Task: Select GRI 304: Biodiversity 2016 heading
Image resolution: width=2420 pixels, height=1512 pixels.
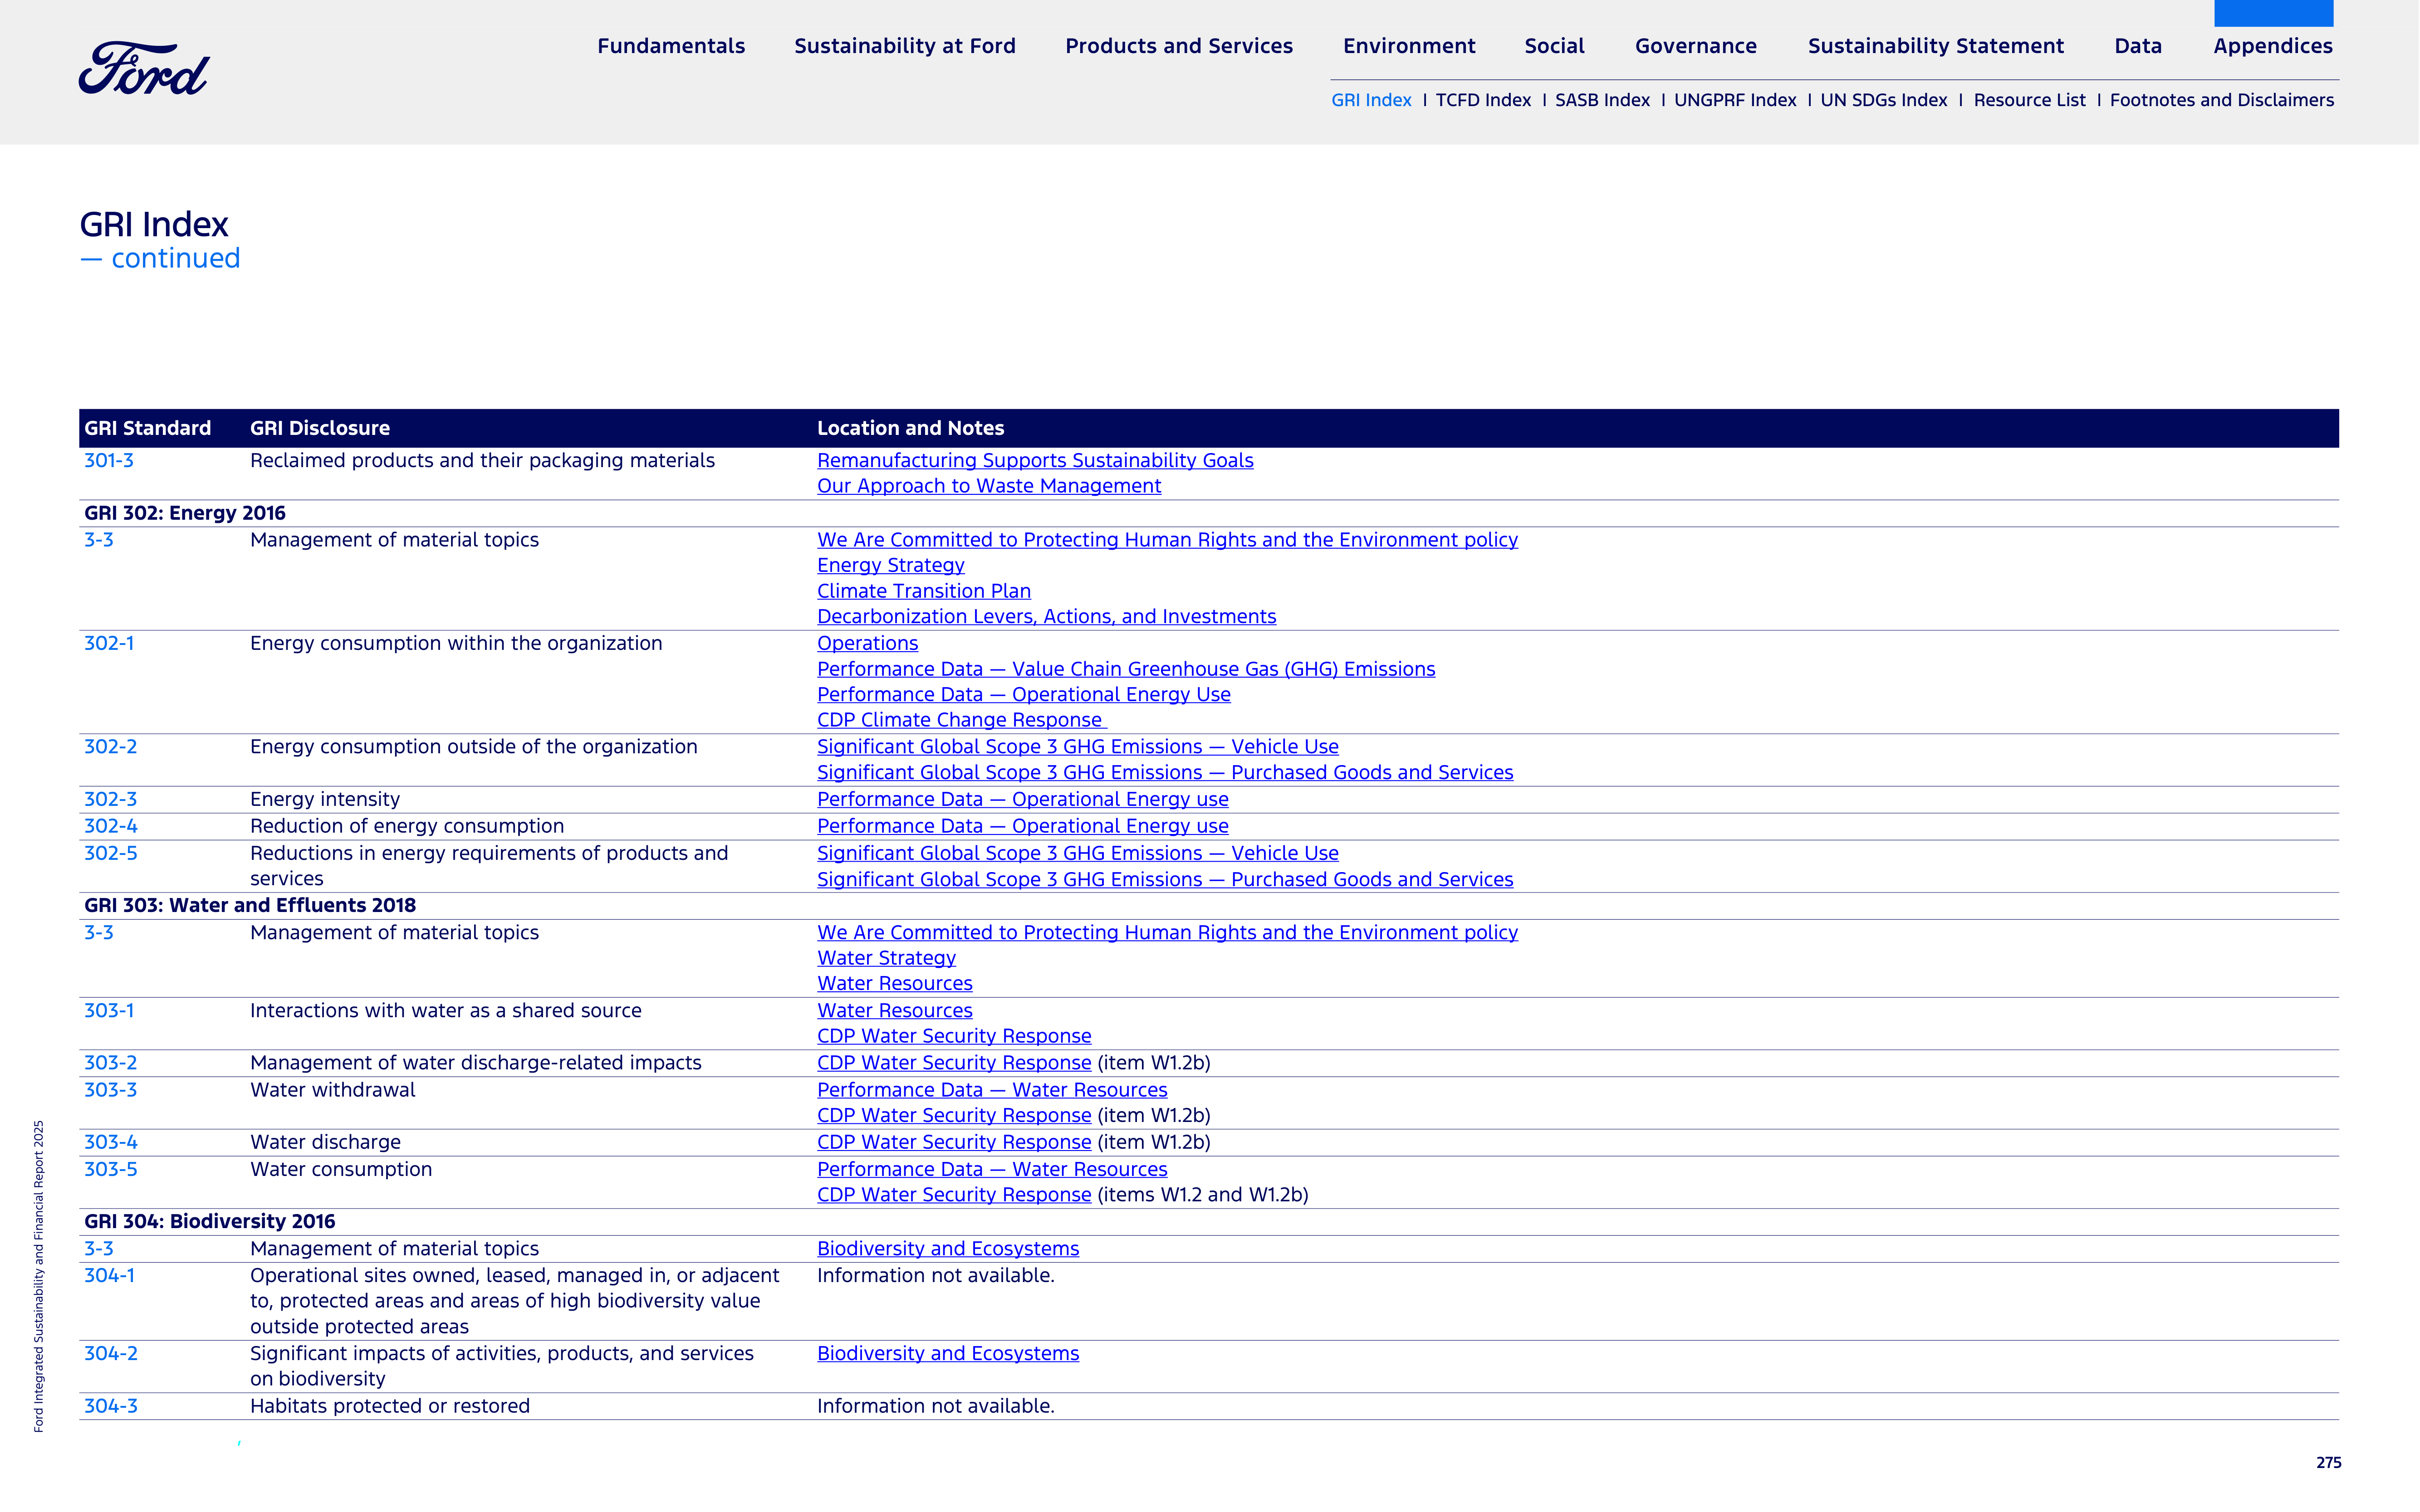Action: 210,1221
